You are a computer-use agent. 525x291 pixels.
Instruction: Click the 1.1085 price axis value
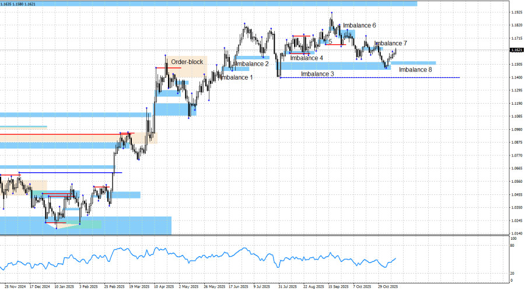tap(517, 116)
